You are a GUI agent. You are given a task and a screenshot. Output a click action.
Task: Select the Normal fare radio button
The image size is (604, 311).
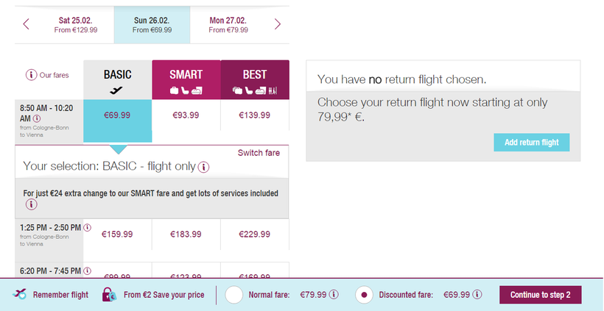(234, 295)
